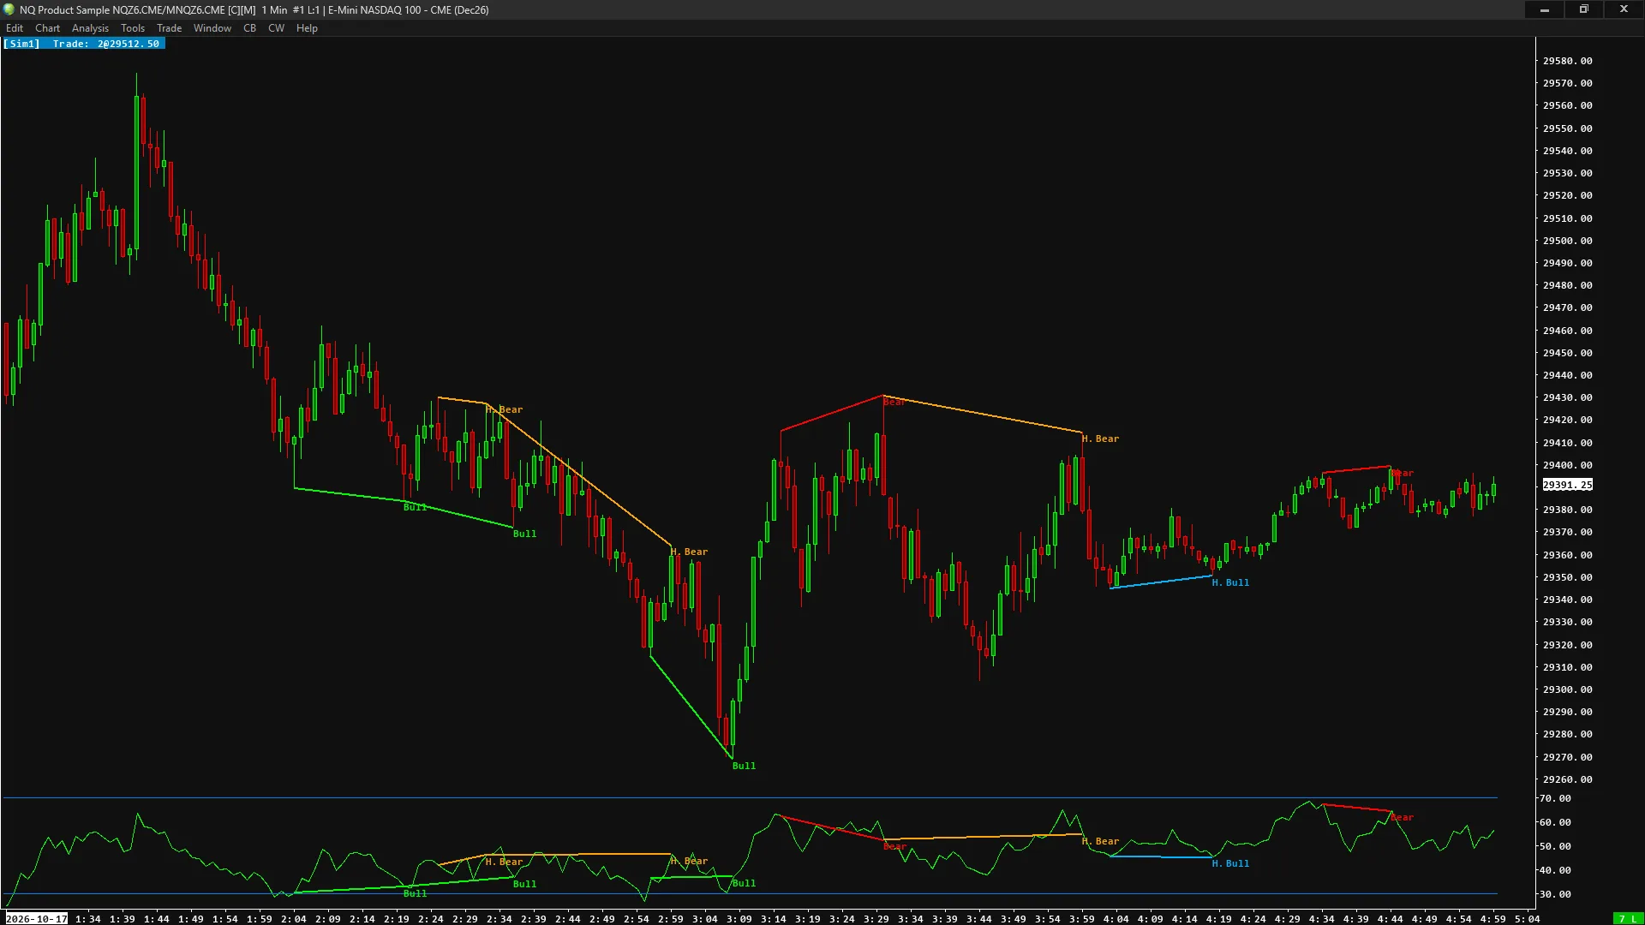Image resolution: width=1645 pixels, height=925 pixels.
Task: Minimize the chart window
Action: (x=1545, y=9)
